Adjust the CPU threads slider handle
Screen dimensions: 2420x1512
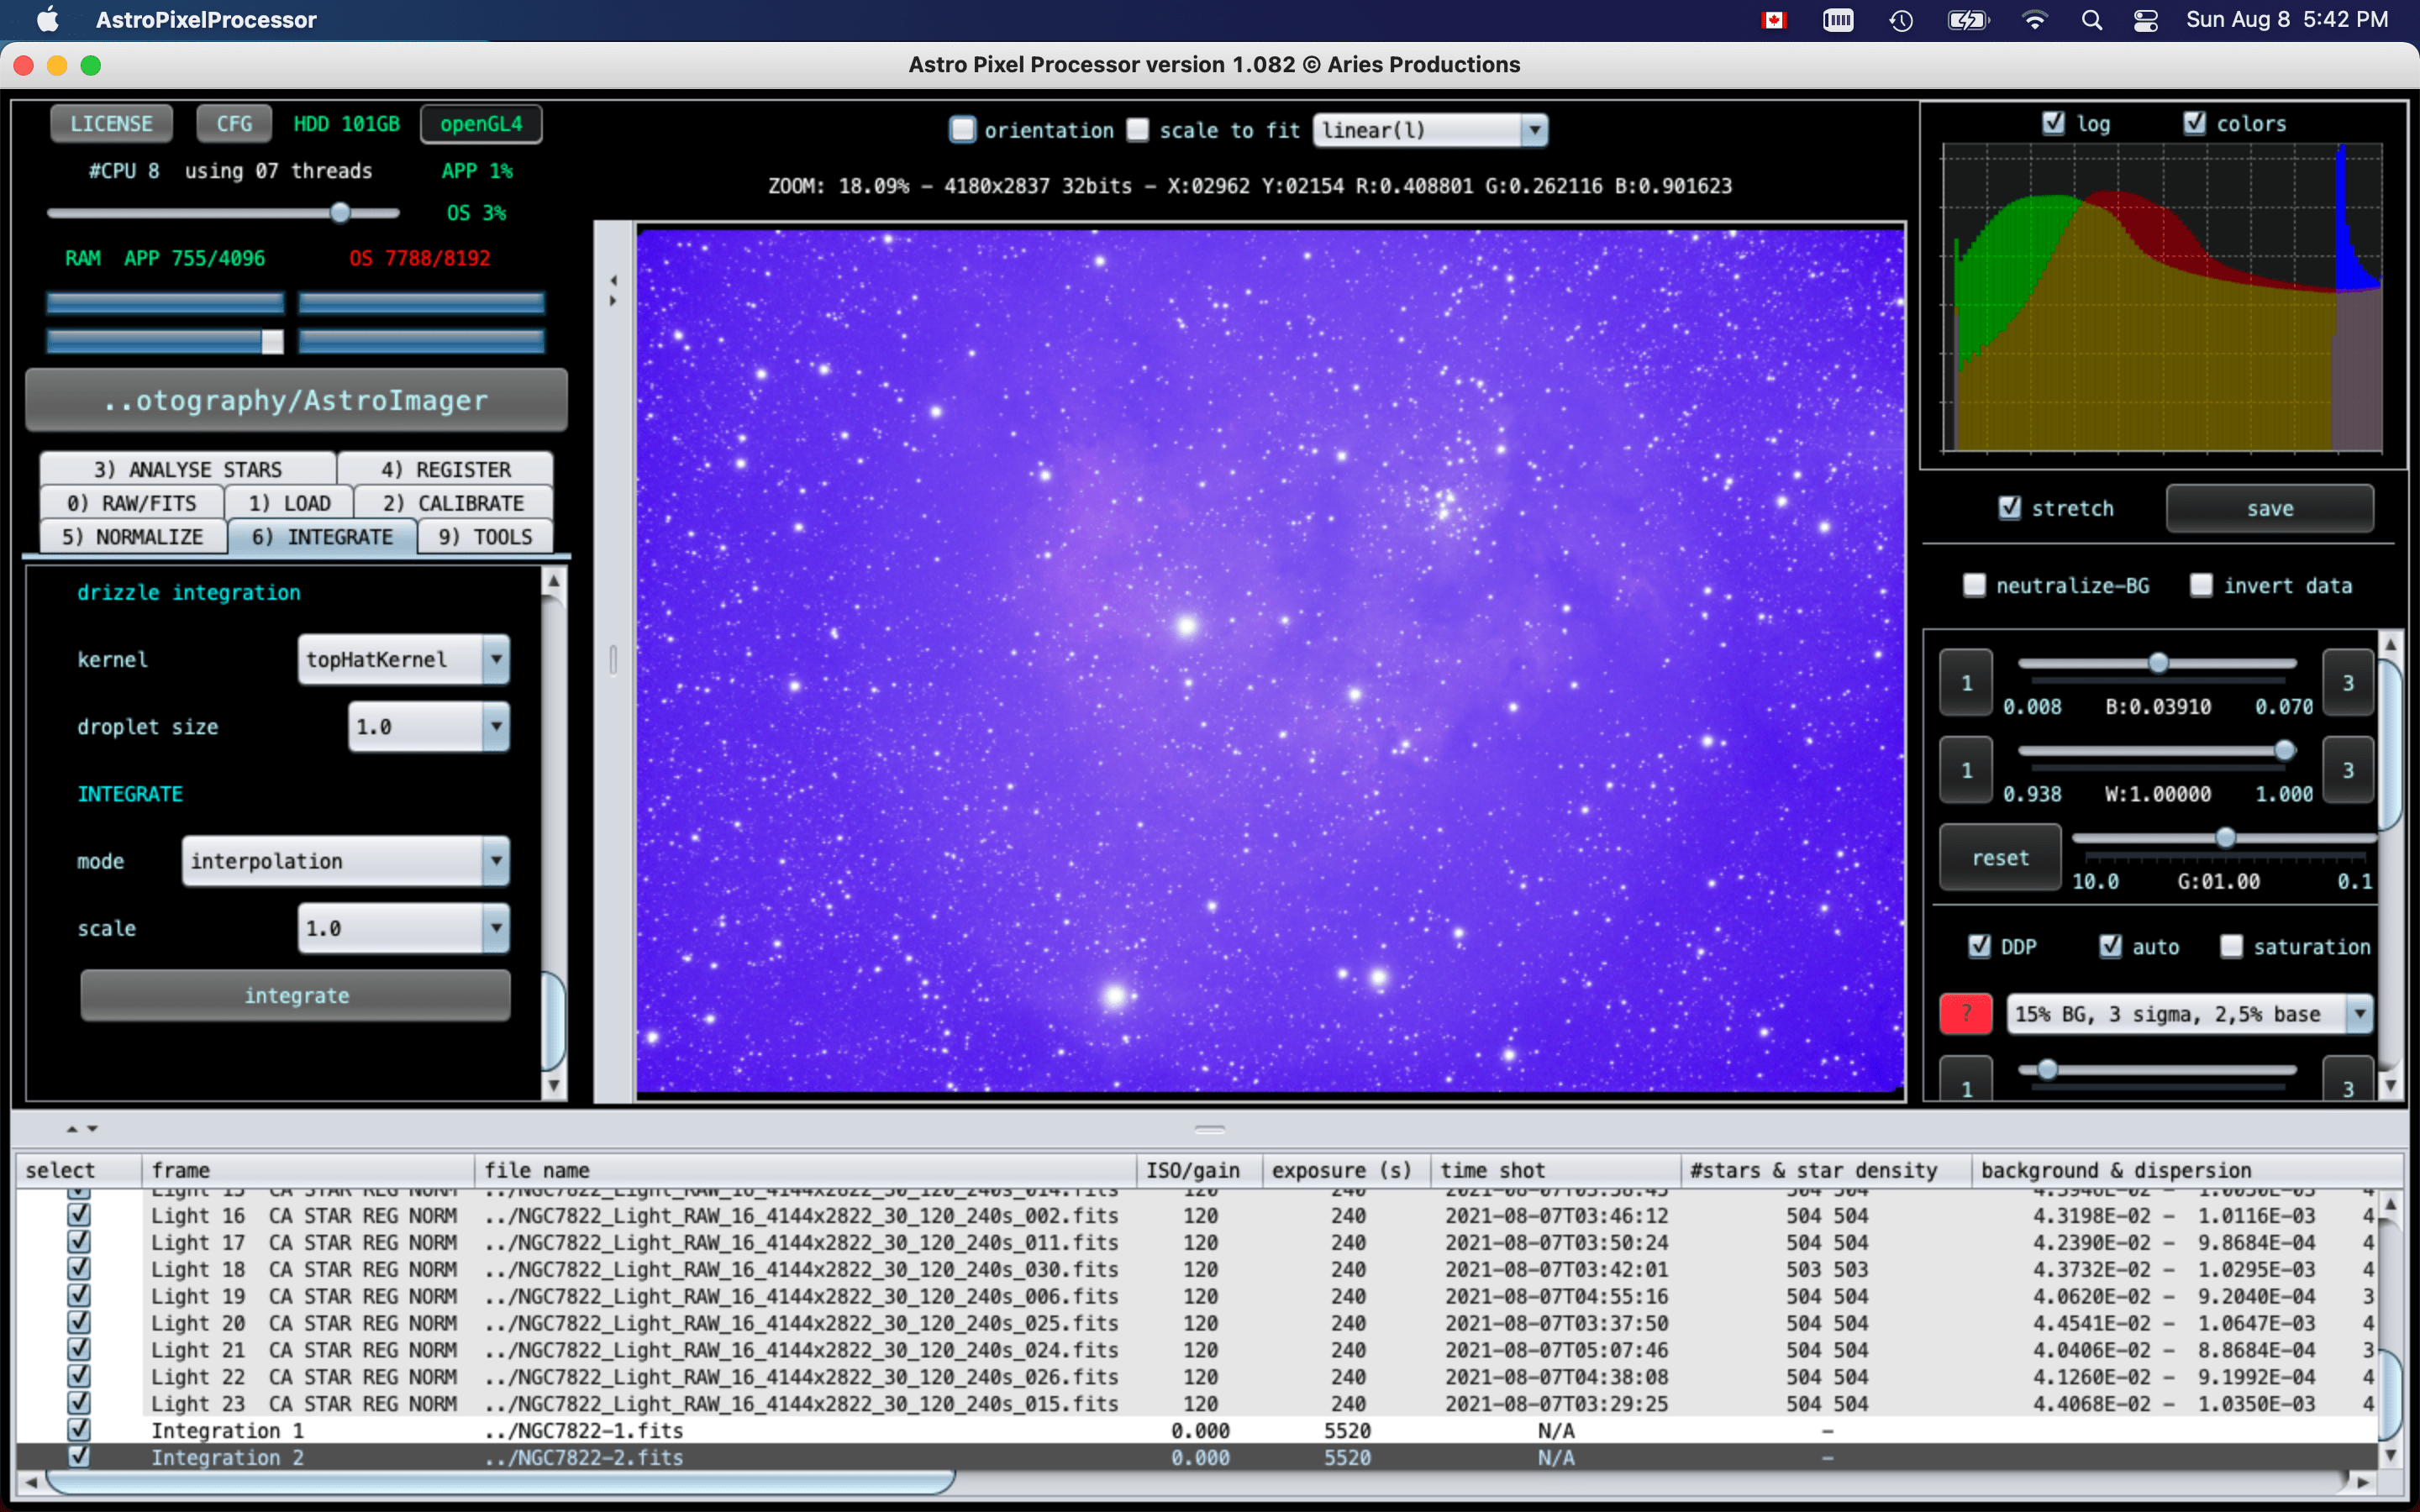[x=340, y=212]
